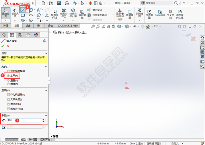Open the Line tool dropdown arrow
205x145 pixels.
pyautogui.click(x=27, y=10)
